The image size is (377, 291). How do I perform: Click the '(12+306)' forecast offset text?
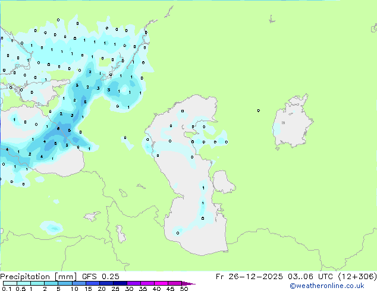[357, 277]
